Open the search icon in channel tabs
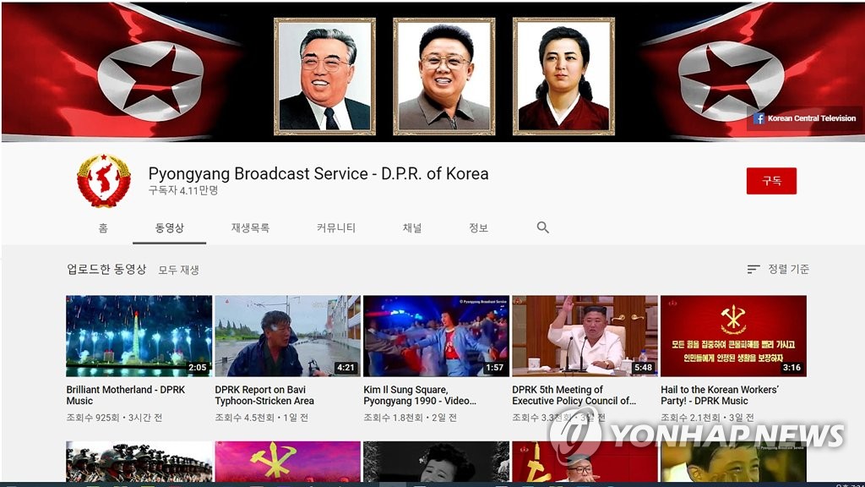 tap(542, 227)
